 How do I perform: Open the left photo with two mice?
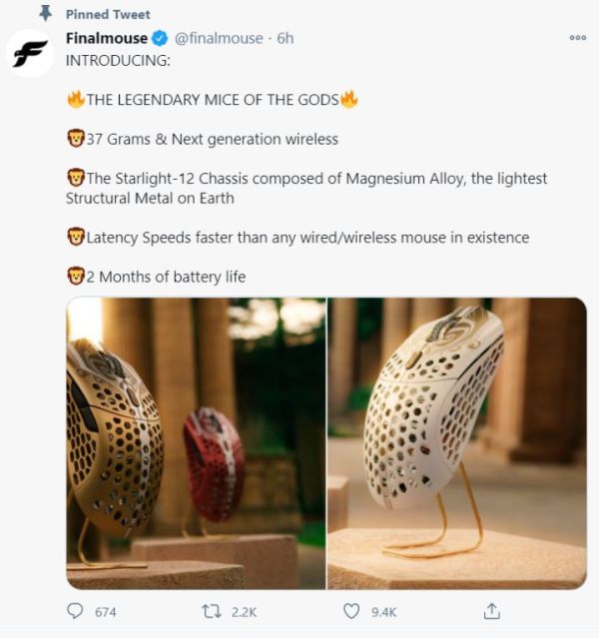196,442
